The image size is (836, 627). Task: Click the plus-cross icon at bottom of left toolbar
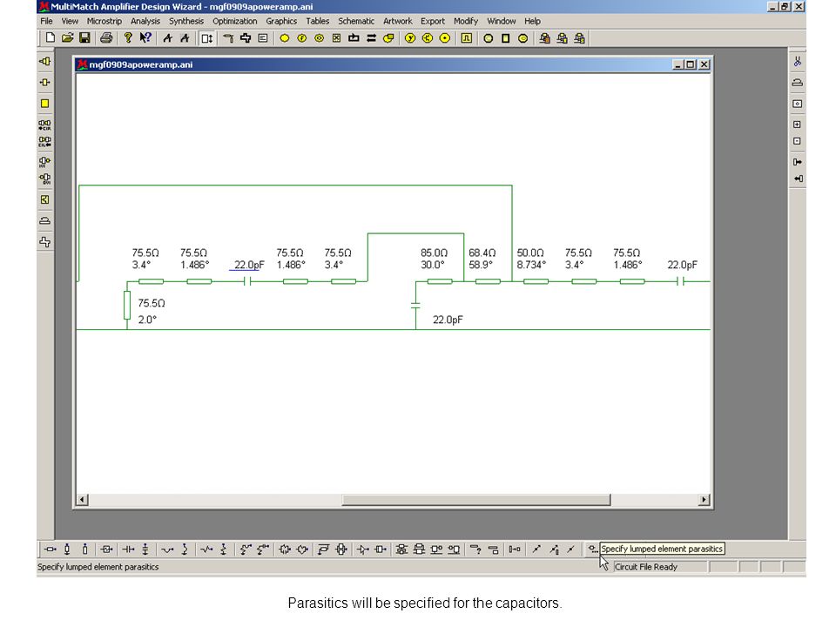click(x=44, y=242)
